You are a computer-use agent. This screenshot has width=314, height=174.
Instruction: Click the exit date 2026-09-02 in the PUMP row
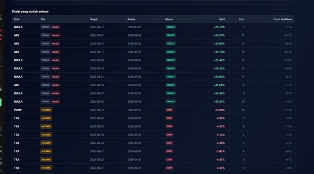(134, 110)
